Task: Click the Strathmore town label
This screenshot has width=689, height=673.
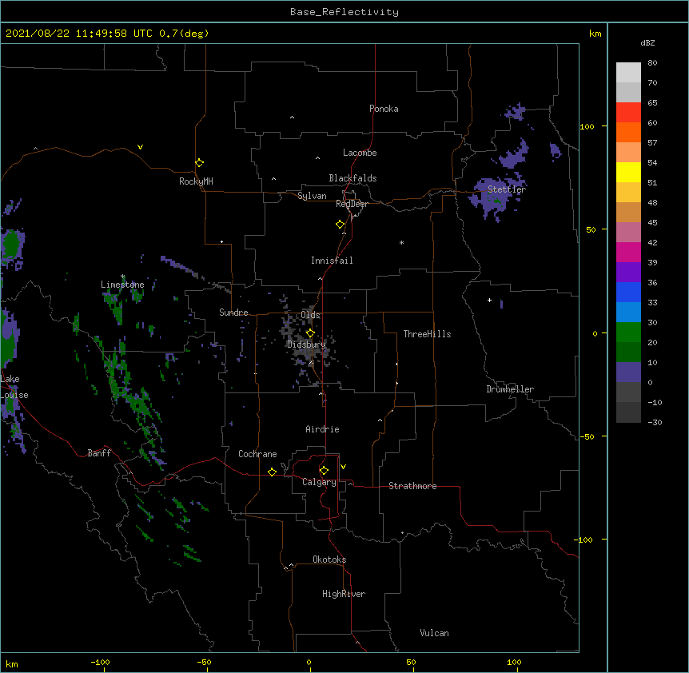Action: [412, 486]
